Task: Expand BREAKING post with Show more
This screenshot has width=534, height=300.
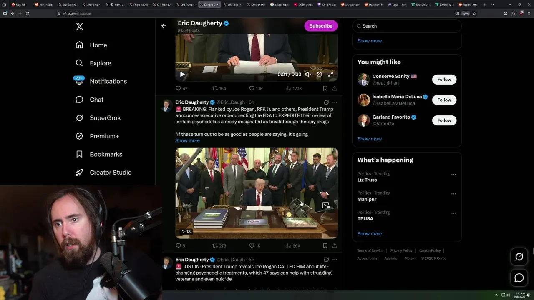Action: pos(187,140)
